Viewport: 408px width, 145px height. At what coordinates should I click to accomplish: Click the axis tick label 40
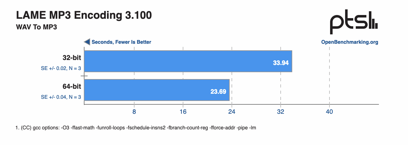[329, 112]
